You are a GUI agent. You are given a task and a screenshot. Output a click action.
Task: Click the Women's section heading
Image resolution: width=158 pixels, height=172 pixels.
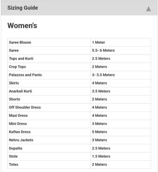(x=22, y=25)
